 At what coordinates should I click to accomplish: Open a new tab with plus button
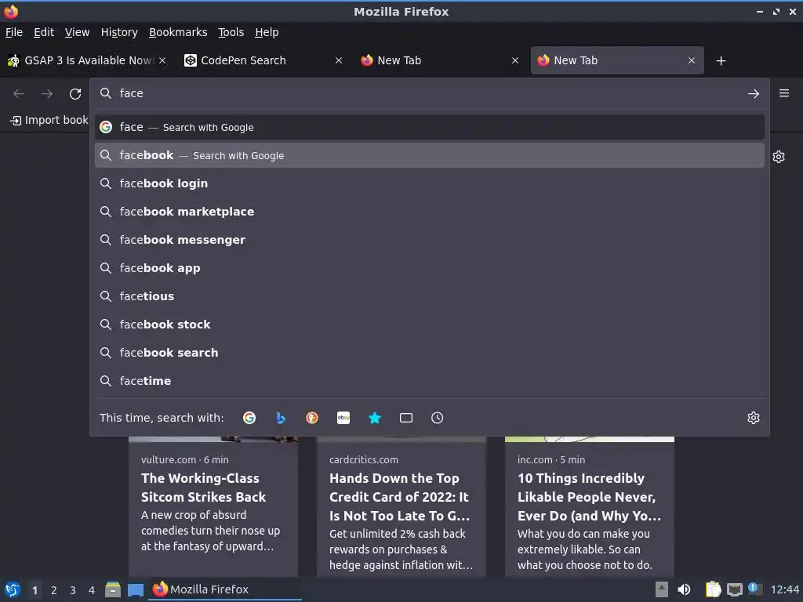point(721,61)
